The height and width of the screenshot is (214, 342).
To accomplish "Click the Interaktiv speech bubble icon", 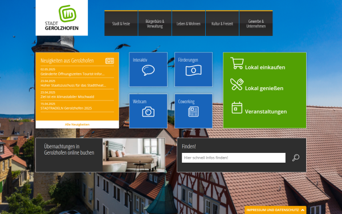I will point(148,70).
